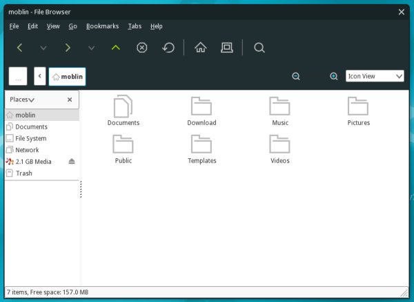414x302 pixels.
Task: Open the Go menu
Action: 72,26
